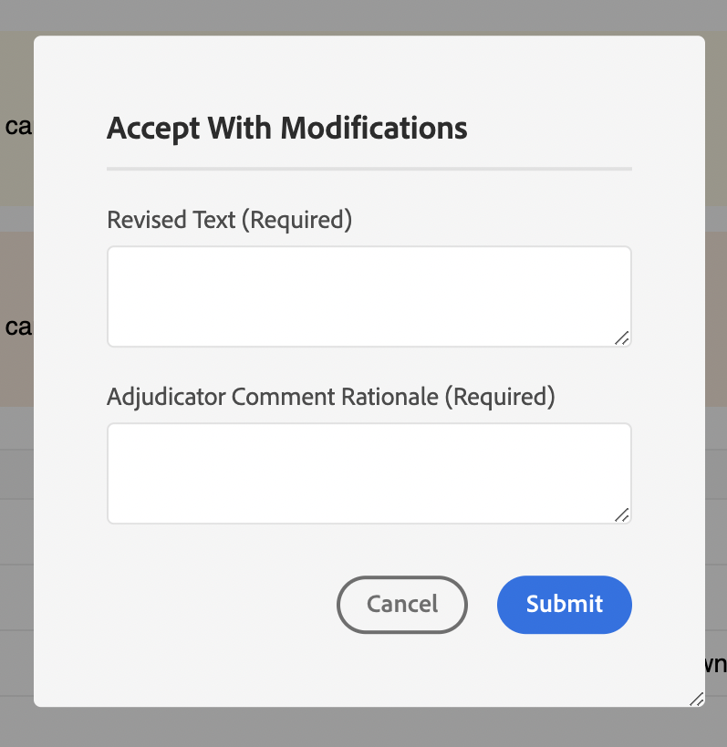Click the dimmed yellow row right of the dialog
The width and height of the screenshot is (727, 747).
pos(716,119)
